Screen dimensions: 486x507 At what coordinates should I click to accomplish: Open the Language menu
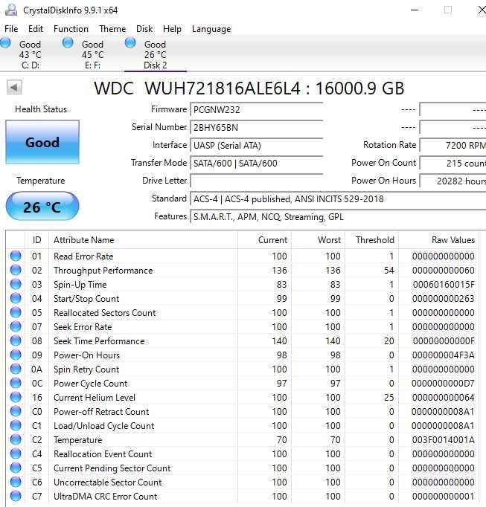211,29
